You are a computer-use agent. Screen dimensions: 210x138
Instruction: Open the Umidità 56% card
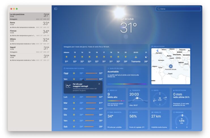[x=138, y=120]
